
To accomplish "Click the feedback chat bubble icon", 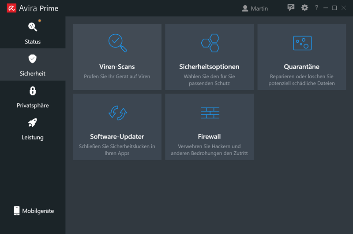I will (x=291, y=8).
